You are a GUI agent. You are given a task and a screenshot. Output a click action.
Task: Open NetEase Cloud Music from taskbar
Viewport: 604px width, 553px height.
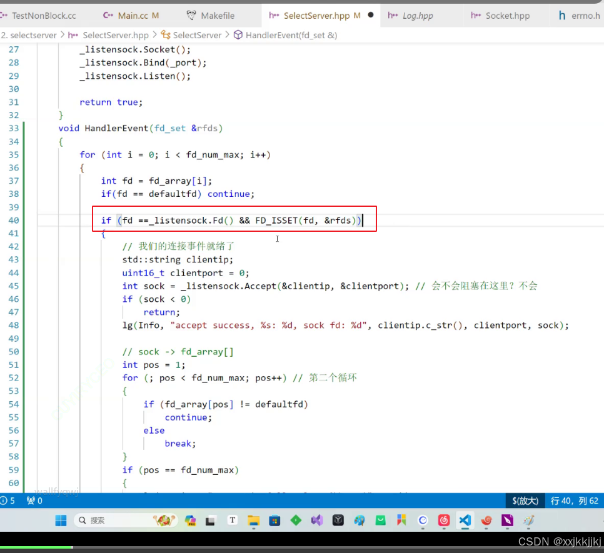444,521
